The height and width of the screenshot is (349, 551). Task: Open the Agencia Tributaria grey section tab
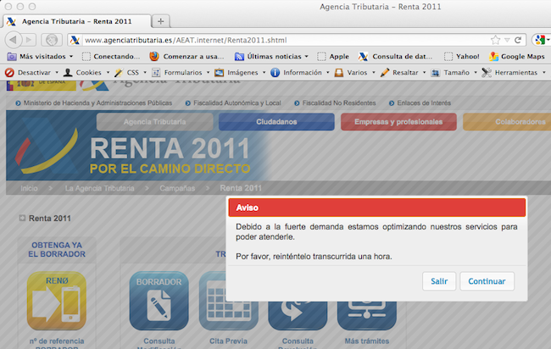click(154, 122)
